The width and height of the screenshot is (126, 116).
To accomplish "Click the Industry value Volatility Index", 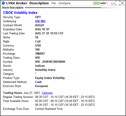I will [x=45, y=70].
